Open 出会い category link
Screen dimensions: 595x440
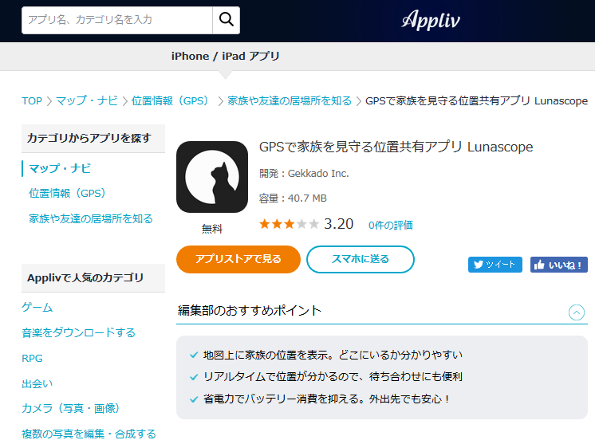pos(37,383)
